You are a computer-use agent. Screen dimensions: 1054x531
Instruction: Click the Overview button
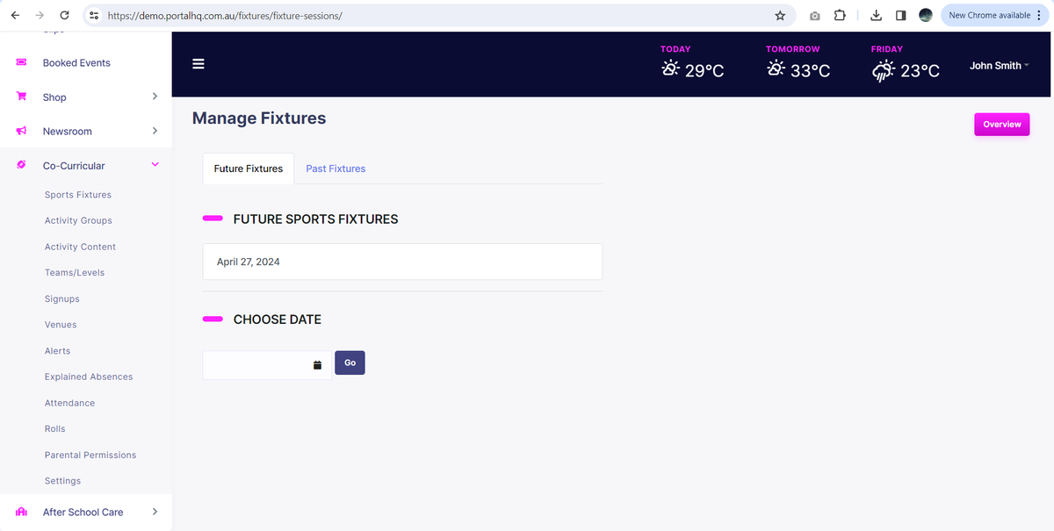[x=1001, y=124]
